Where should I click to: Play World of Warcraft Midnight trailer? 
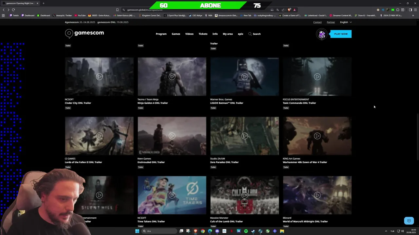click(x=317, y=195)
